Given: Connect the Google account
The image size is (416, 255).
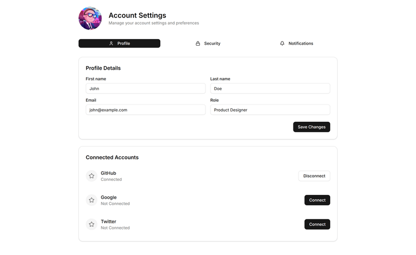Looking at the screenshot, I should pos(317,200).
